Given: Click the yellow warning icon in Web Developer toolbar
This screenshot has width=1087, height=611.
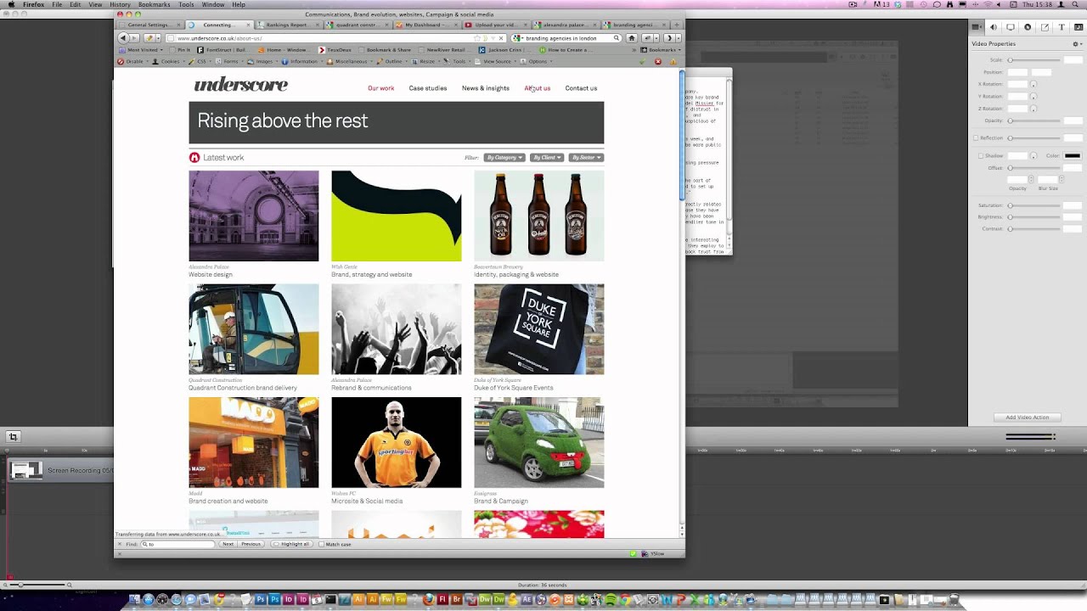Looking at the screenshot, I should (673, 61).
